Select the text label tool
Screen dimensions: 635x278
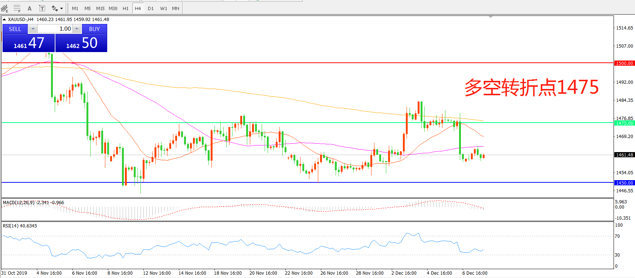click(42, 8)
